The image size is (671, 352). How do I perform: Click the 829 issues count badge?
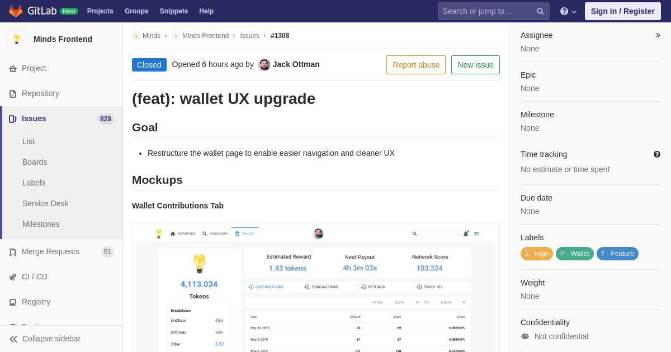106,119
